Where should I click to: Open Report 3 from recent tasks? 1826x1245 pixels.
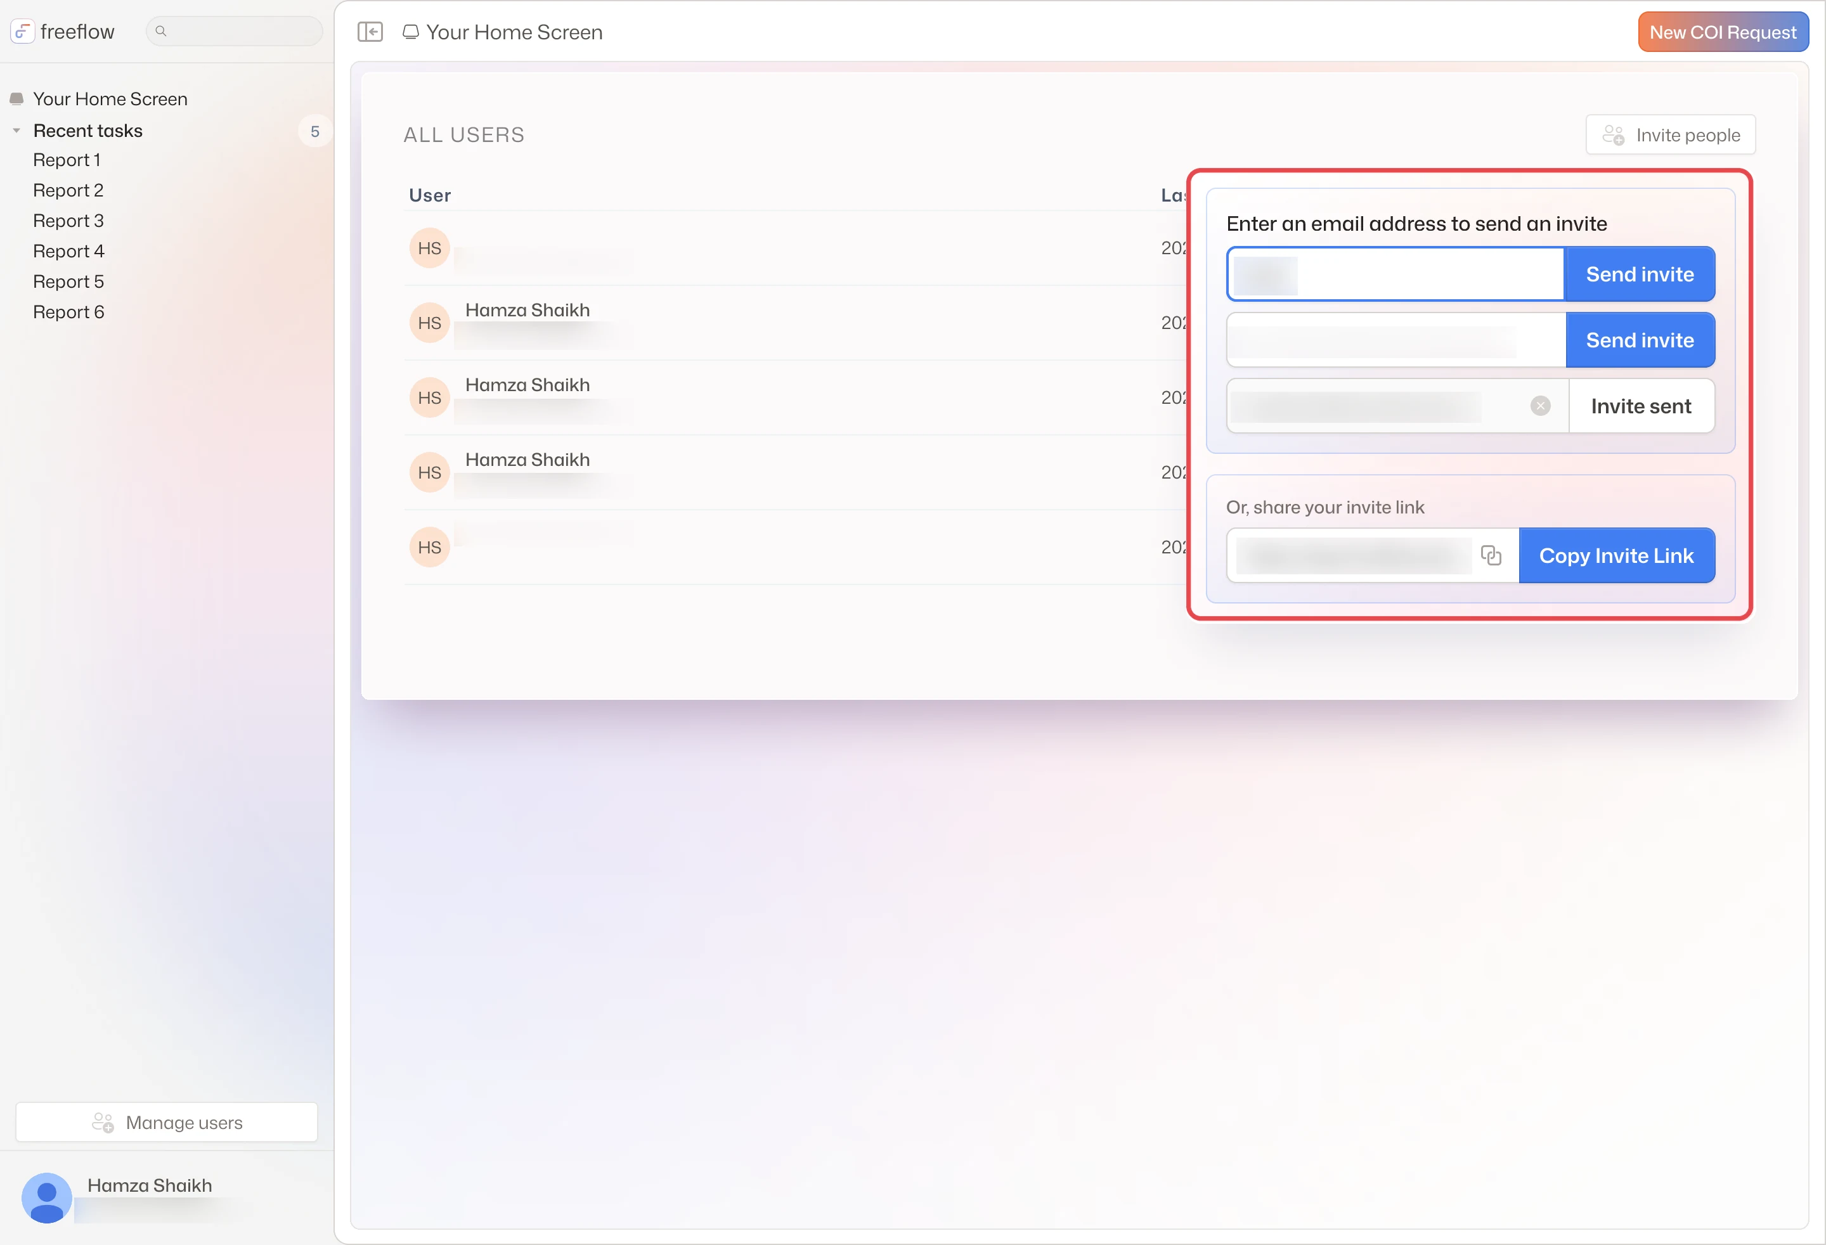[68, 221]
